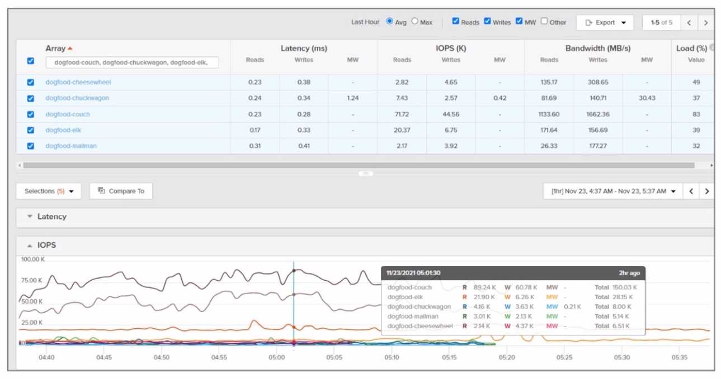The height and width of the screenshot is (379, 721).
Task: Step to the previous time range
Action: 691,191
